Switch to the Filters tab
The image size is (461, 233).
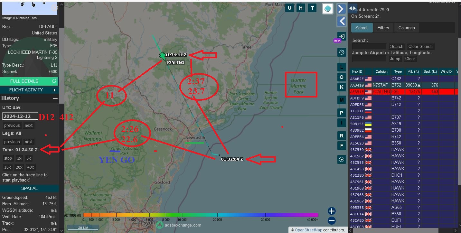pos(383,28)
